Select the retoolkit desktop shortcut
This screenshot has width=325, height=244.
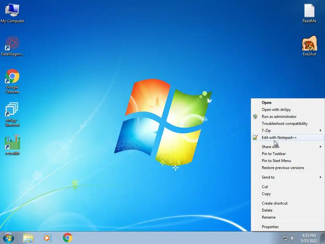12,145
